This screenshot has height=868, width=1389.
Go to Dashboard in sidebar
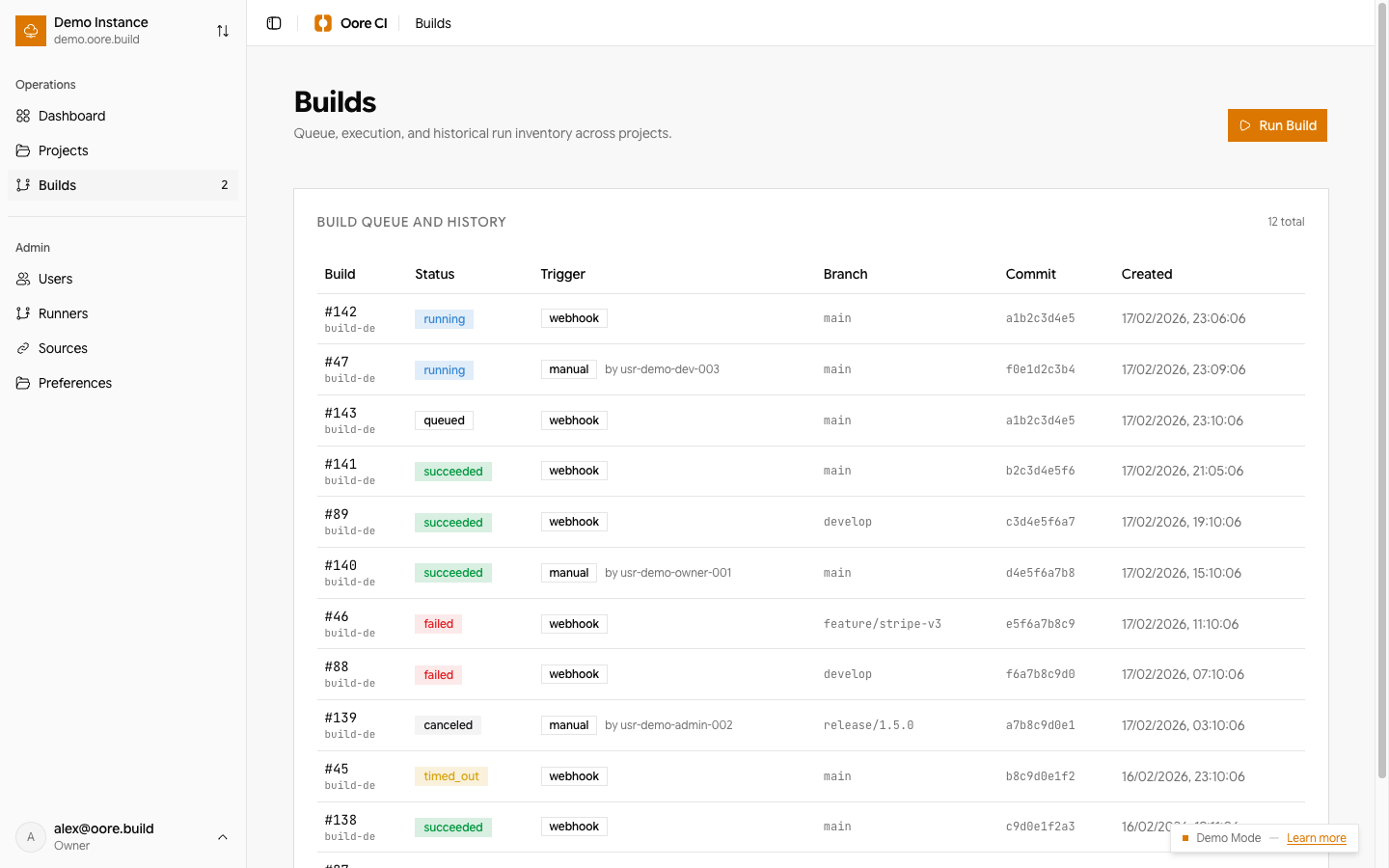tap(72, 116)
